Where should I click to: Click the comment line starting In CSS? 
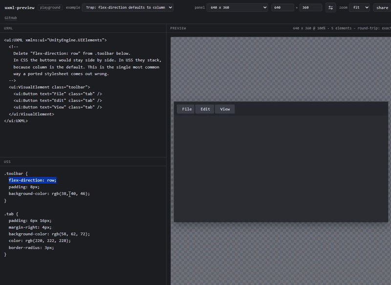click(x=87, y=60)
